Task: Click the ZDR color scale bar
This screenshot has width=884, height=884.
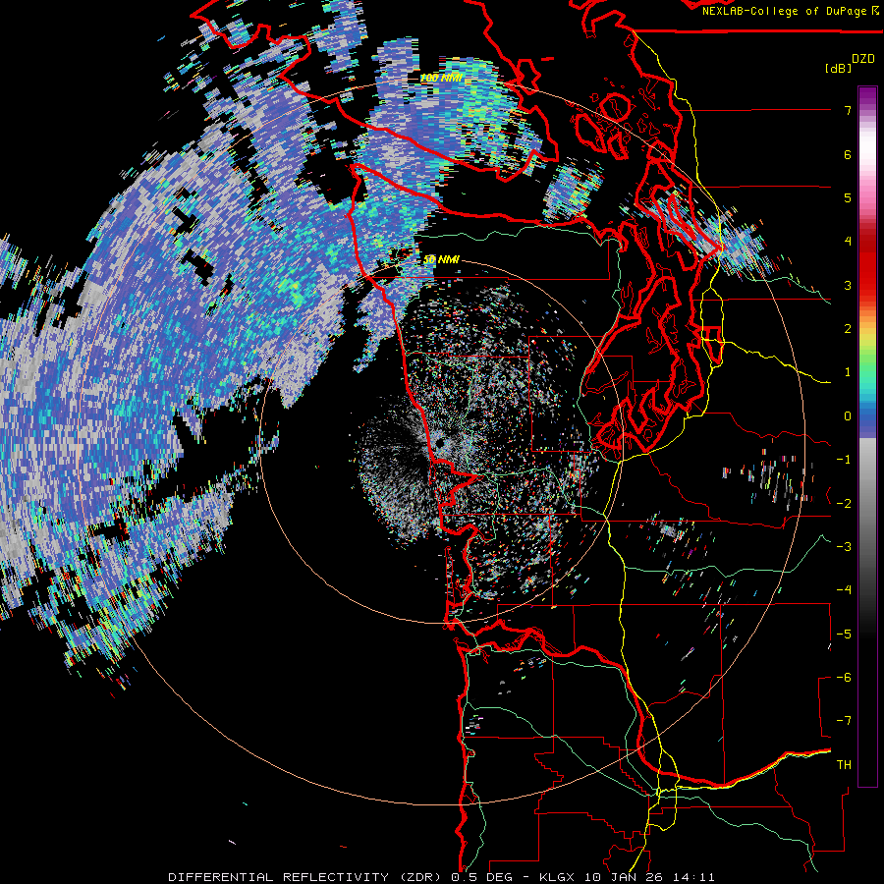Action: click(867, 436)
